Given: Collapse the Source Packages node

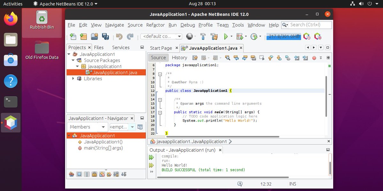Looking at the screenshot, I should [73, 60].
